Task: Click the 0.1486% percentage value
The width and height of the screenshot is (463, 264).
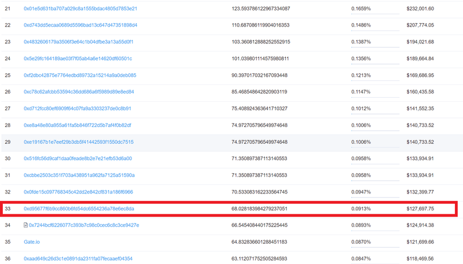Action: (x=361, y=25)
